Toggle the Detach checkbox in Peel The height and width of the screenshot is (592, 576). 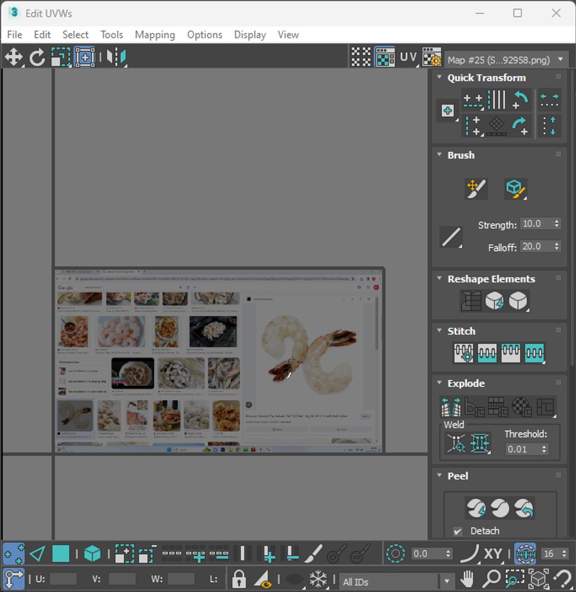pyautogui.click(x=458, y=531)
